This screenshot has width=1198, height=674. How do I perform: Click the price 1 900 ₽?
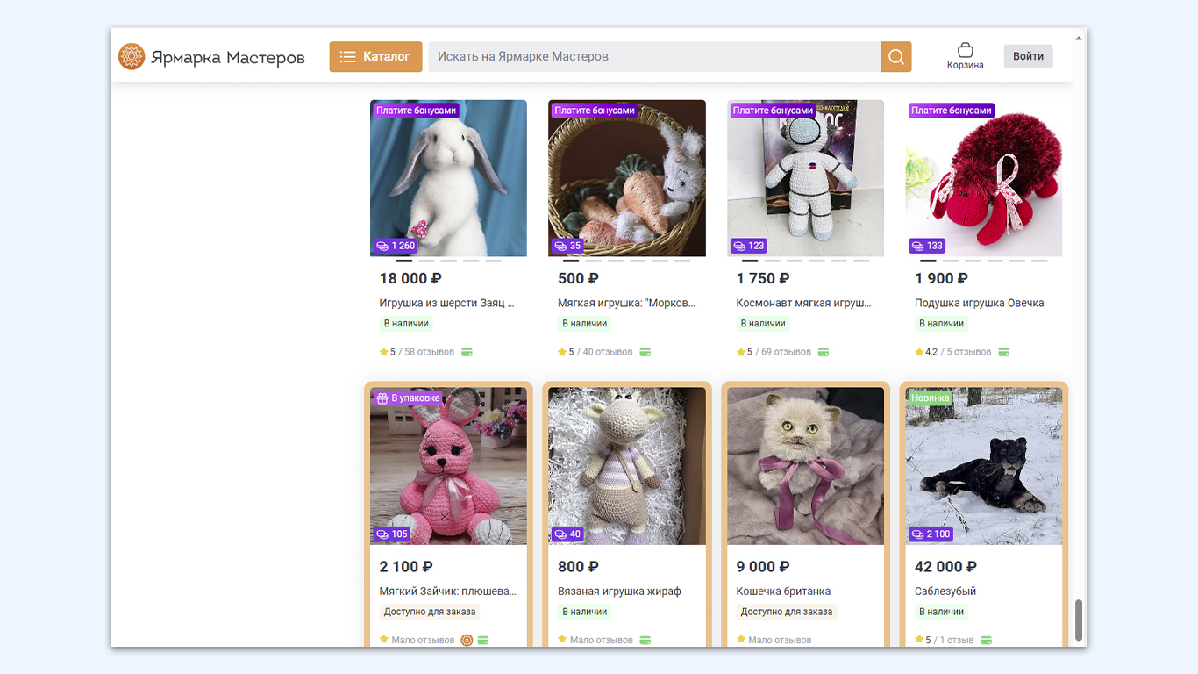941,278
